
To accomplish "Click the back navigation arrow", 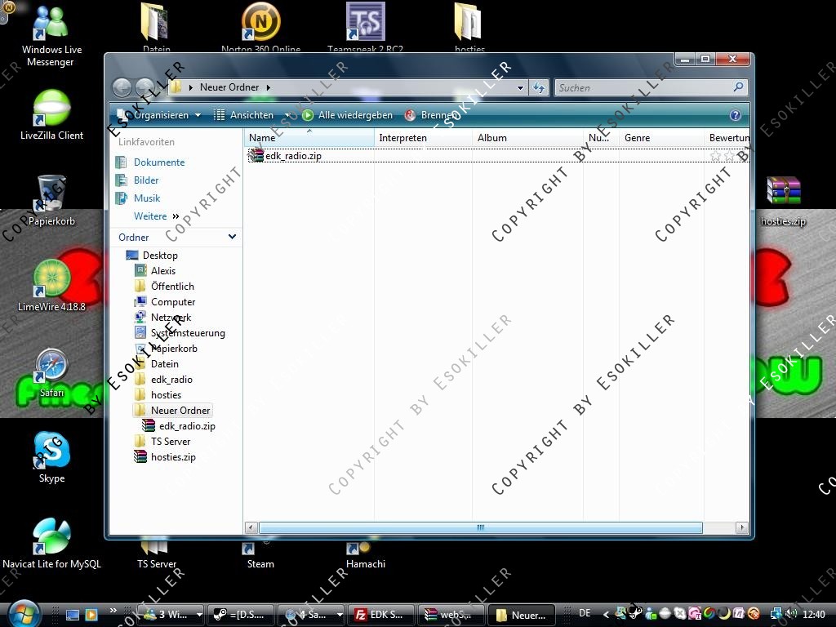I will (122, 87).
